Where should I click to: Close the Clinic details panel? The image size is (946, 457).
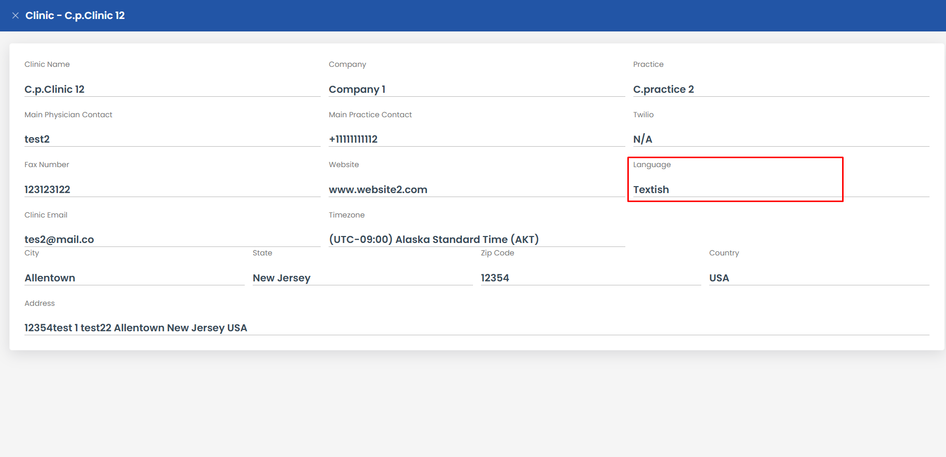click(15, 15)
